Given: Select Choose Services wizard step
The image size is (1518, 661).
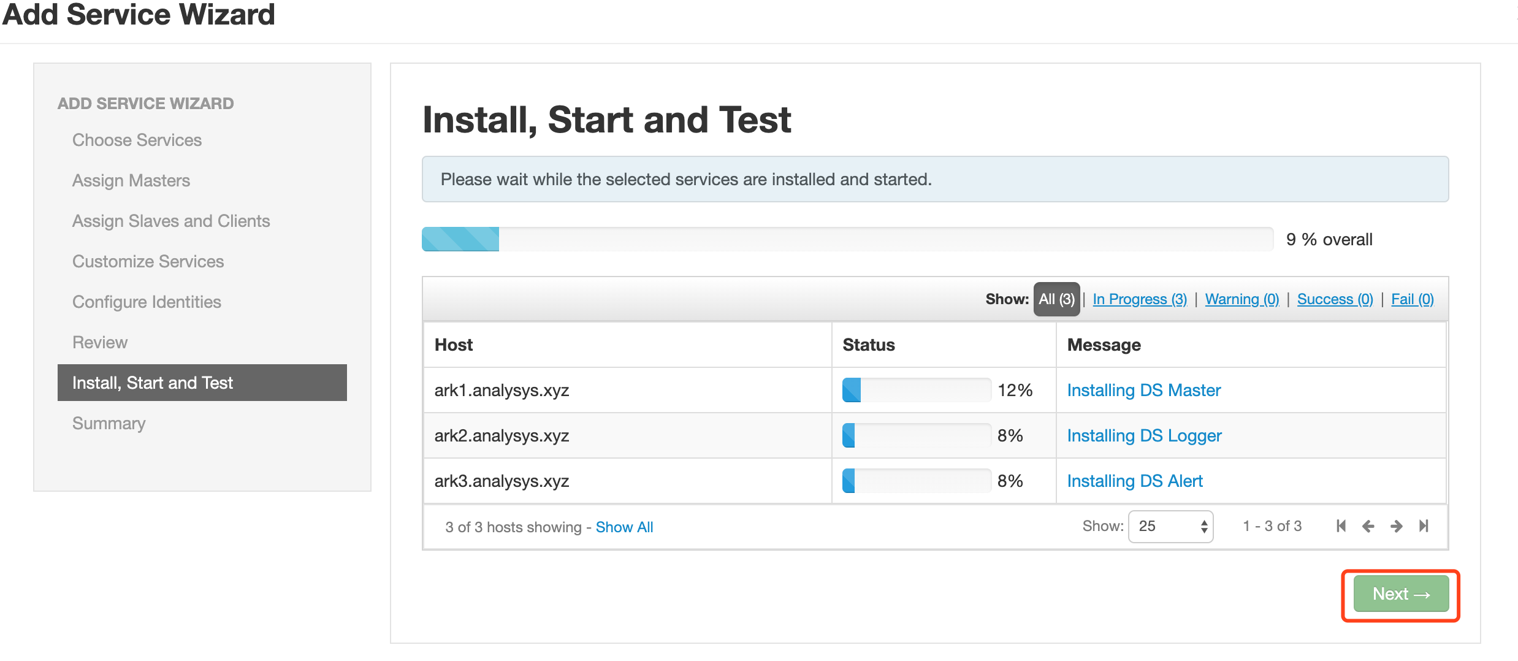Looking at the screenshot, I should pyautogui.click(x=137, y=140).
